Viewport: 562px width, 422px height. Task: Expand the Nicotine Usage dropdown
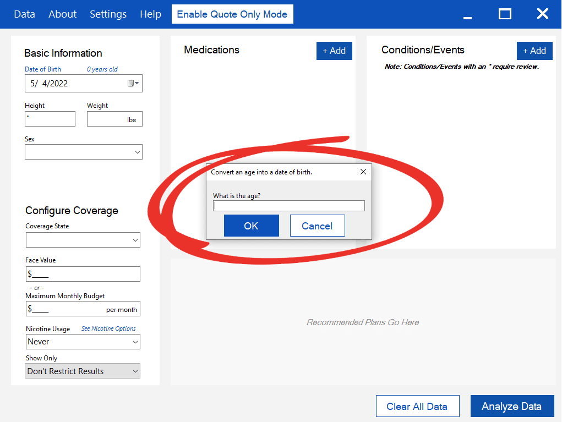coord(83,342)
